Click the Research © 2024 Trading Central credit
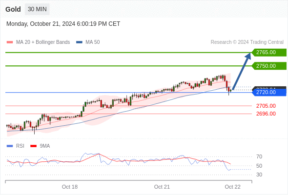 pos(247,42)
